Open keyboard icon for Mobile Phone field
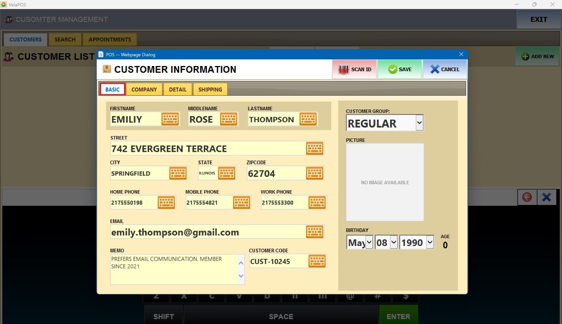The height and width of the screenshot is (324, 562). (242, 202)
